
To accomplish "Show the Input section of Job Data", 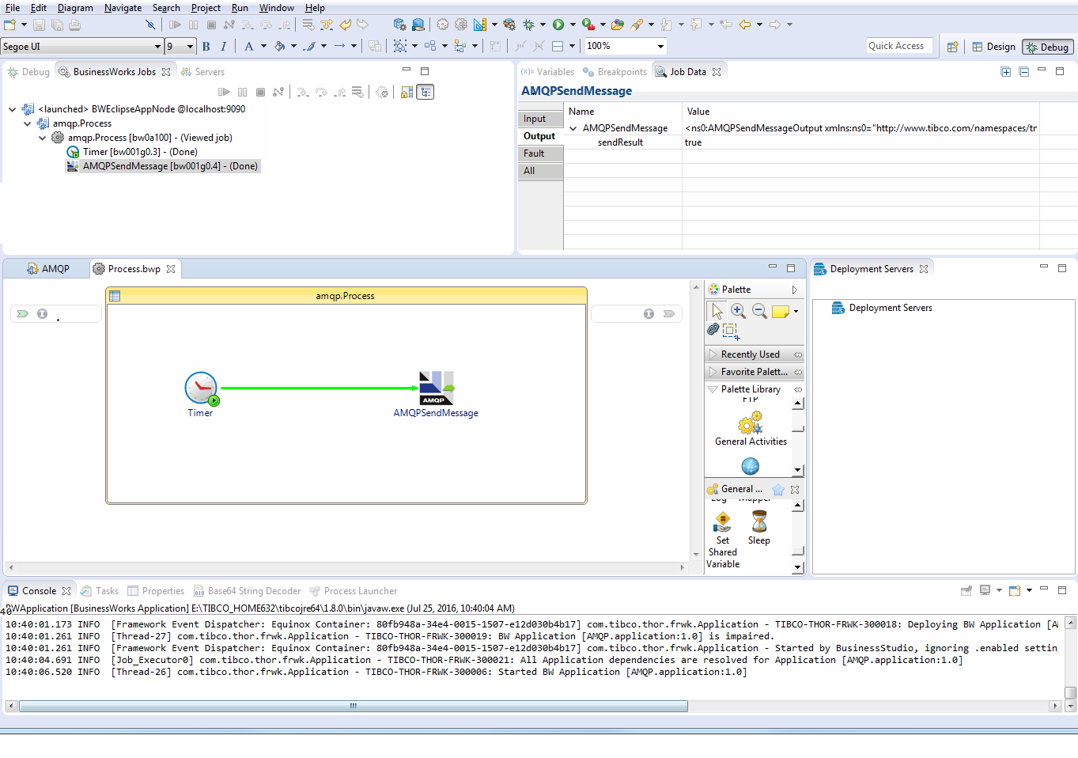I will point(541,119).
